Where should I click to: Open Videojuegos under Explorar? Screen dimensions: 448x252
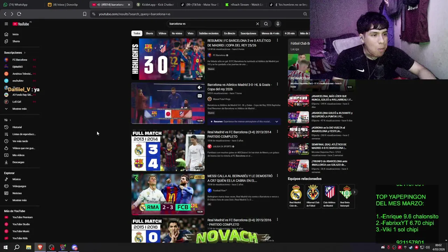tap(20, 186)
